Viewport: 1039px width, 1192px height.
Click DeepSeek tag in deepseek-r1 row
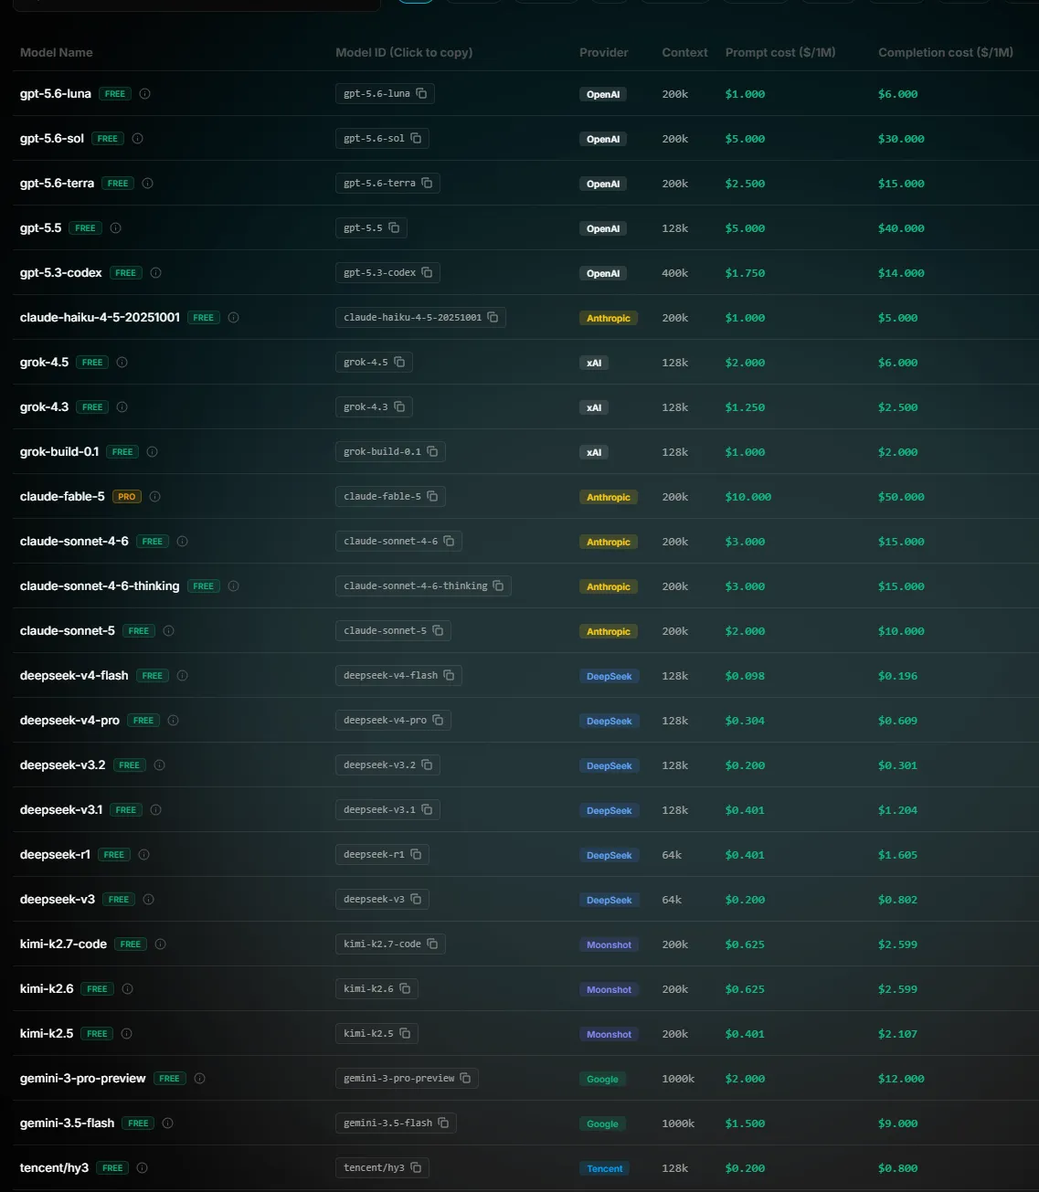610,856
